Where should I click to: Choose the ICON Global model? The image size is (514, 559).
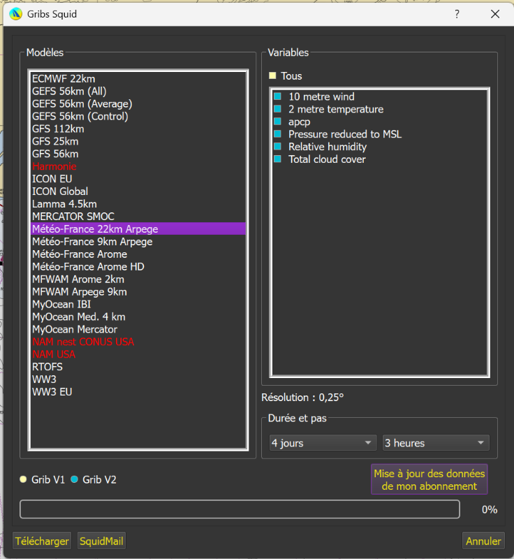coord(60,191)
